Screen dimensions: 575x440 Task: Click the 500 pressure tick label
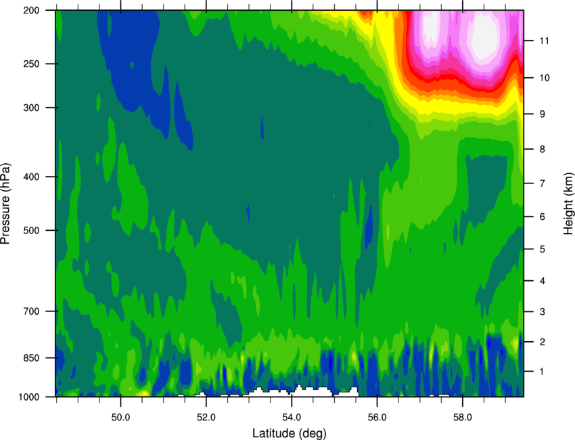[31, 230]
